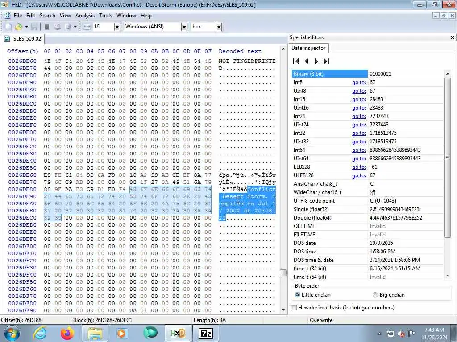Image resolution: width=457 pixels, height=342 pixels.
Task: Click the Data inspector scrollbar thumb
Action: click(x=447, y=158)
